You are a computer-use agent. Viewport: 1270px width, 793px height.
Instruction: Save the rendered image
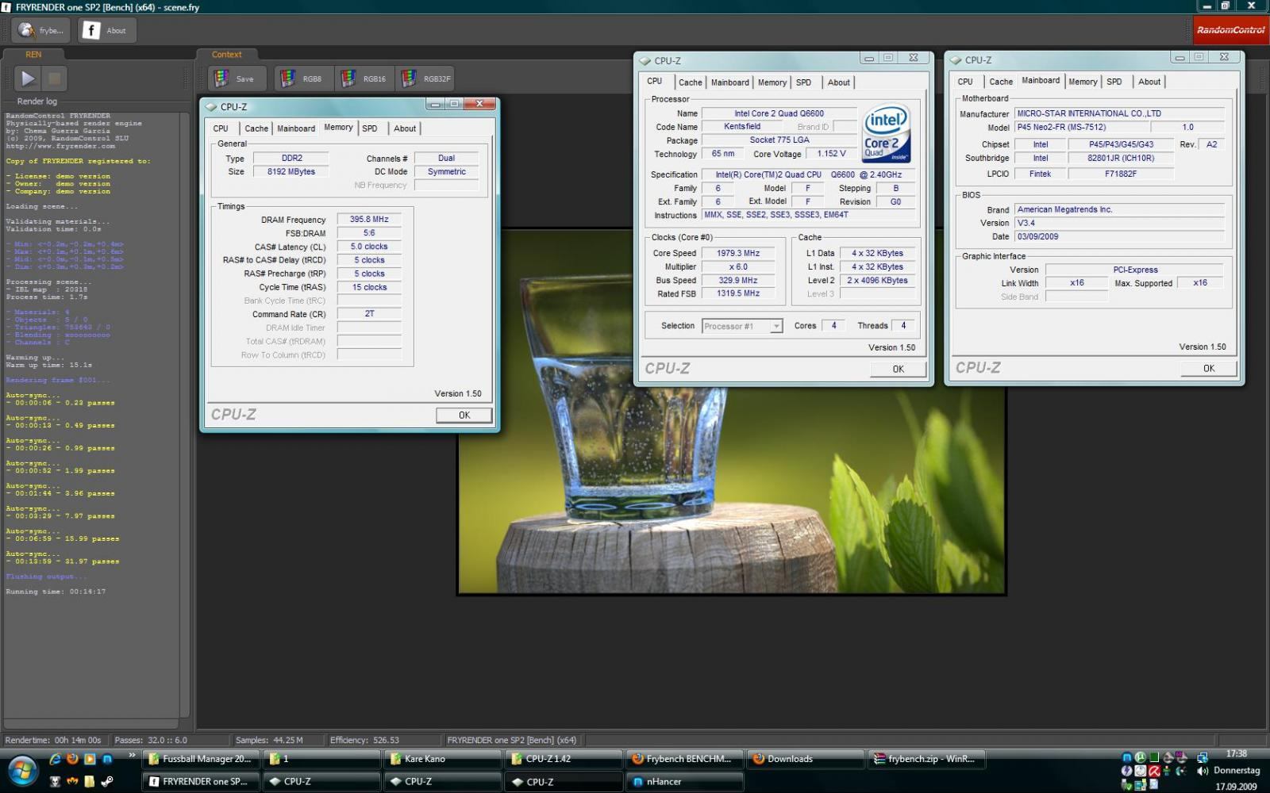(236, 79)
